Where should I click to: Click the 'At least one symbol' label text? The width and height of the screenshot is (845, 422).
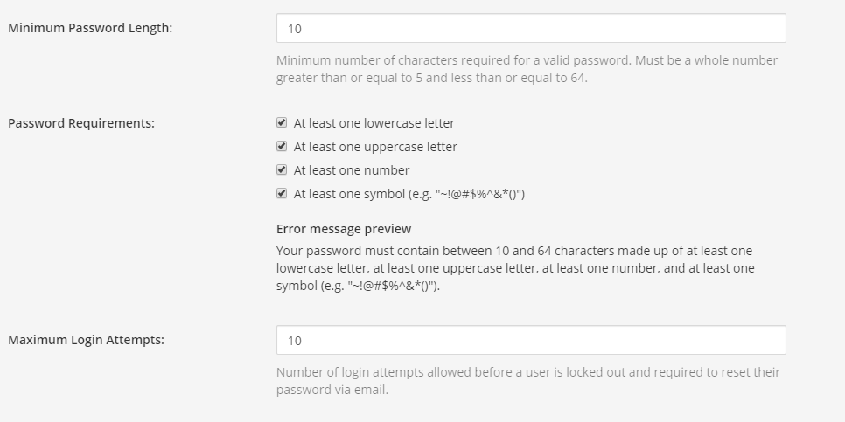click(409, 194)
